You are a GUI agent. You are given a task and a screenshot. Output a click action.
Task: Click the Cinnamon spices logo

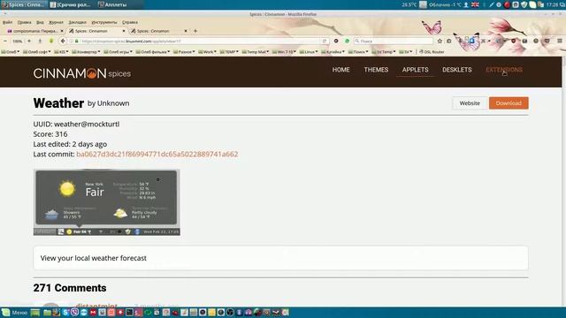[82, 73]
